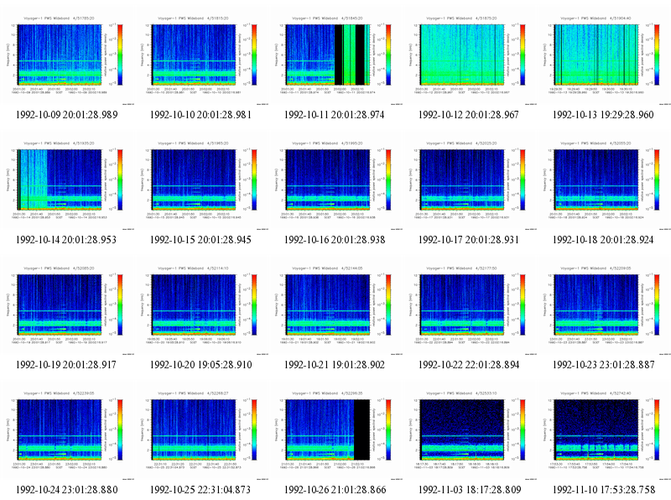Image resolution: width=671 pixels, height=500 pixels.
Task: Click the caption text 1992-10-23 23:01:28.887
Action: click(603, 365)
